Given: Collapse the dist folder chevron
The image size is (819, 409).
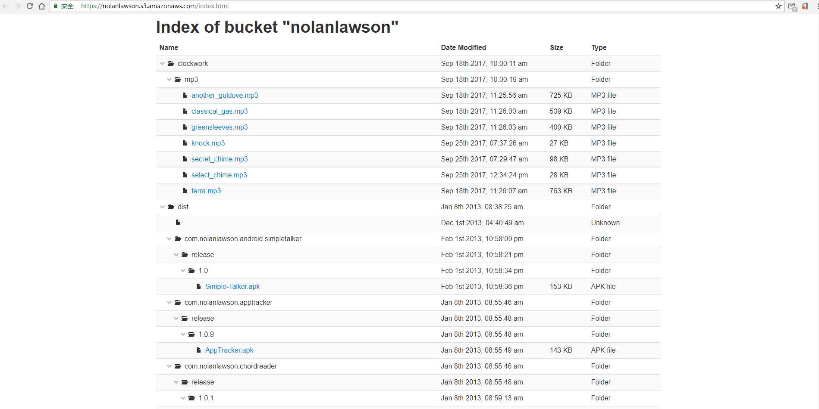Looking at the screenshot, I should pos(163,207).
